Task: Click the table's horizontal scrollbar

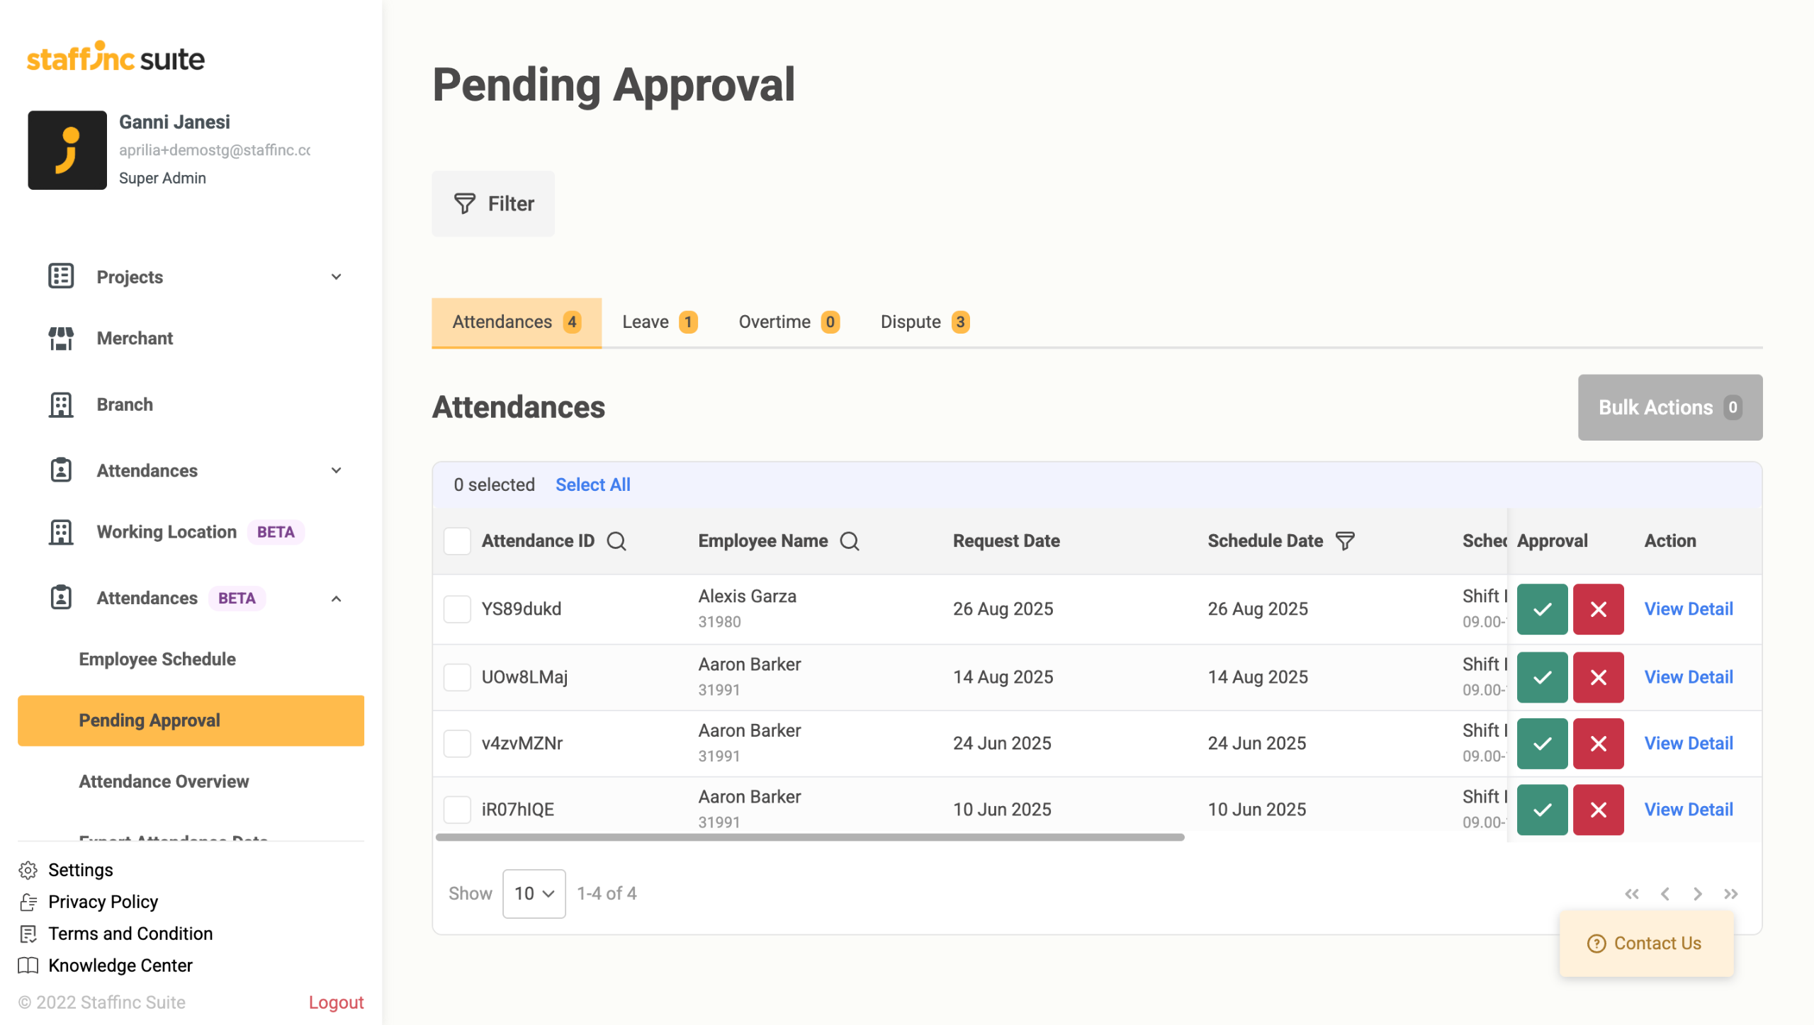Action: click(809, 837)
